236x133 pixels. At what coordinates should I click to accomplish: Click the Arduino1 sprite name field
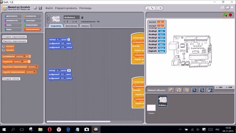click(x=72, y=17)
